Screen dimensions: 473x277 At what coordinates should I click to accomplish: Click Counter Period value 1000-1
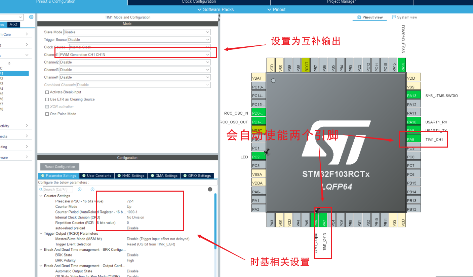(132, 212)
